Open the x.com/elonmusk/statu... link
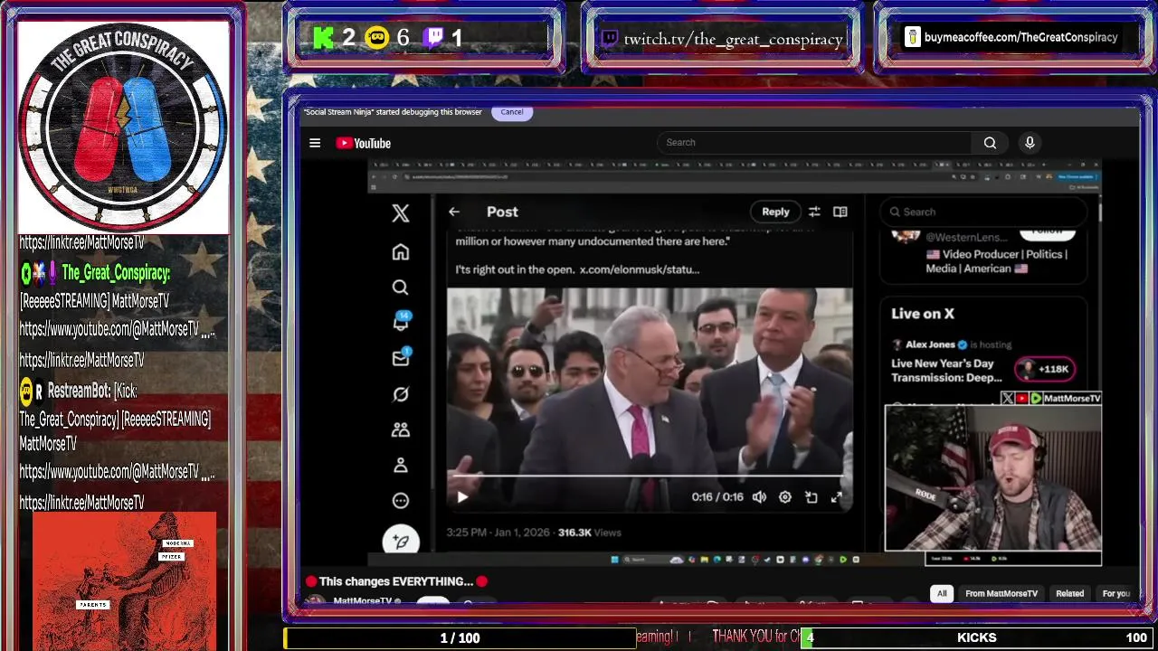This screenshot has height=651, width=1158. tap(640, 269)
